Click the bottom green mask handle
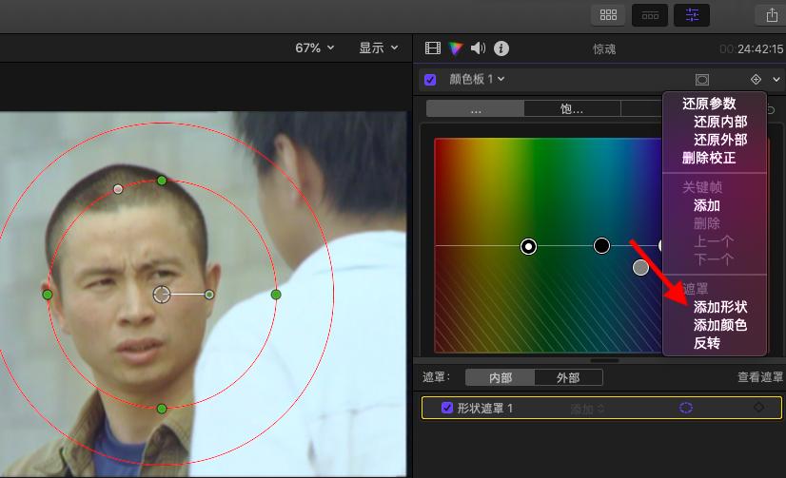The image size is (786, 478). click(x=162, y=409)
